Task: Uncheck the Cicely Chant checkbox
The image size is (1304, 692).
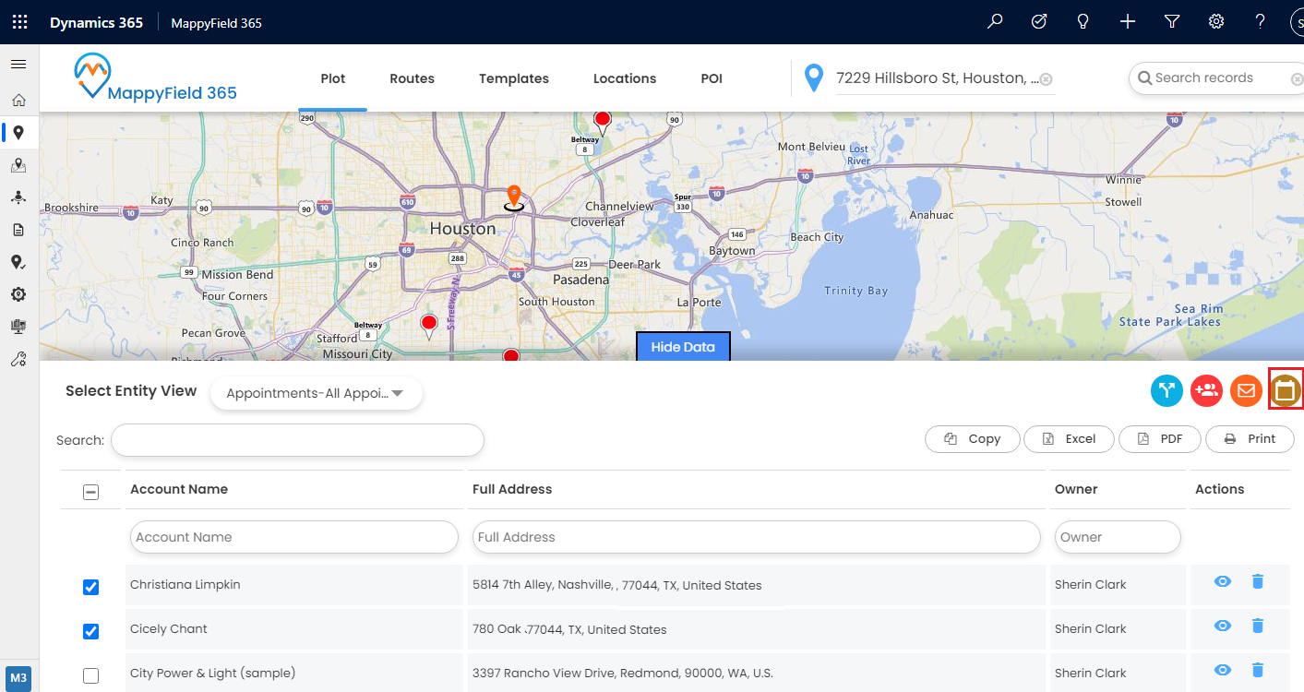Action: pos(90,631)
